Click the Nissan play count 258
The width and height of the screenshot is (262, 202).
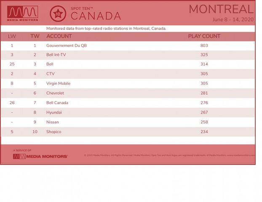[204, 122]
